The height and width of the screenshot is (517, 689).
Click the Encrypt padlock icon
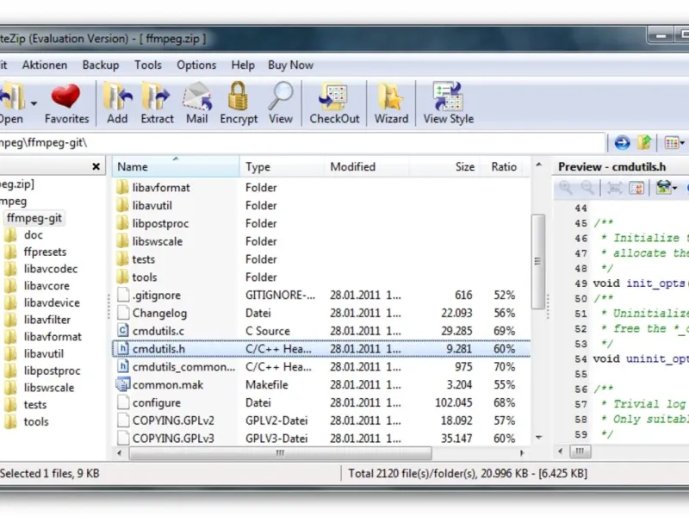(239, 96)
